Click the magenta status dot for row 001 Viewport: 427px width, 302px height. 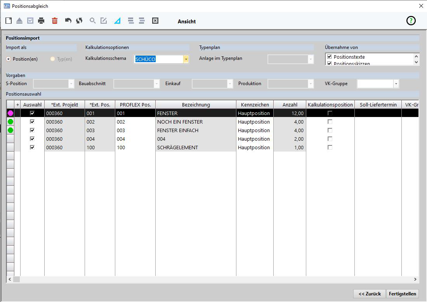pos(10,113)
